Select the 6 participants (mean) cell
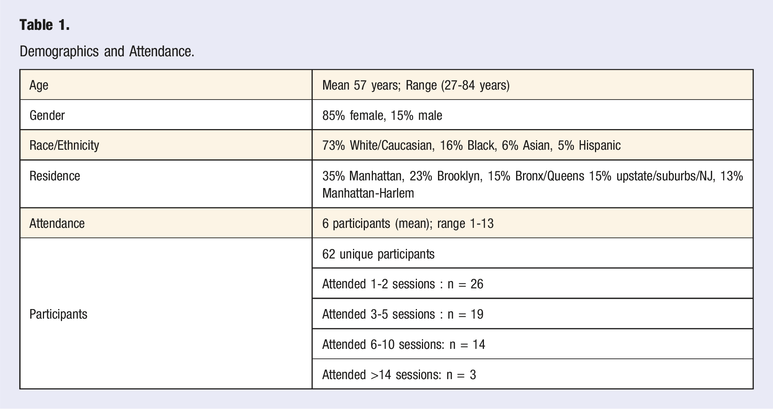Image resolution: width=773 pixels, height=409 pixels. (x=533, y=223)
